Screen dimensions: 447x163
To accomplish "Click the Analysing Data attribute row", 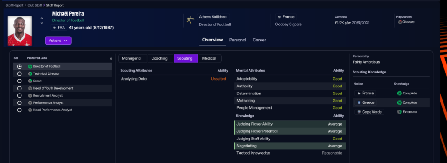I will 174,79.
